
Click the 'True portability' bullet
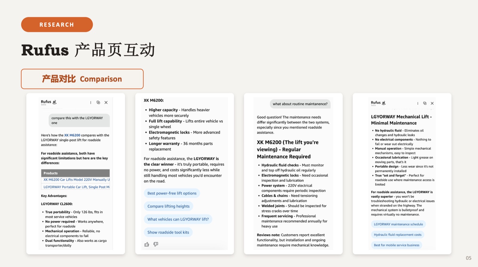pos(73,214)
